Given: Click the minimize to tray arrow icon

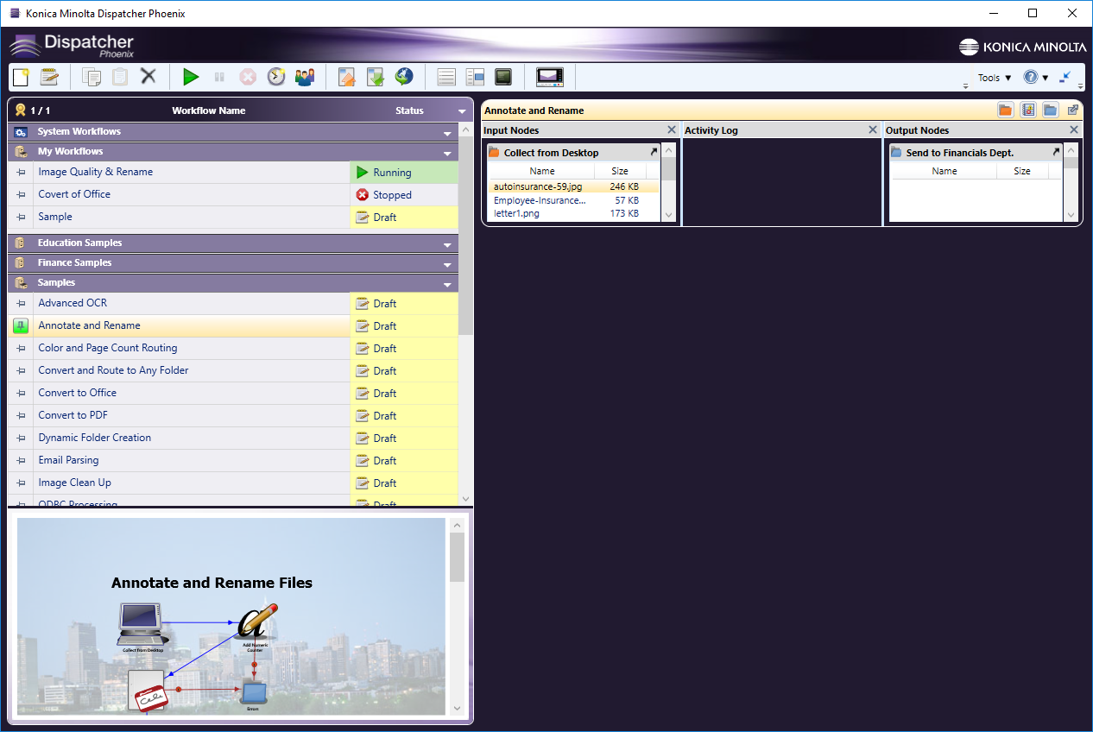Looking at the screenshot, I should point(1065,77).
